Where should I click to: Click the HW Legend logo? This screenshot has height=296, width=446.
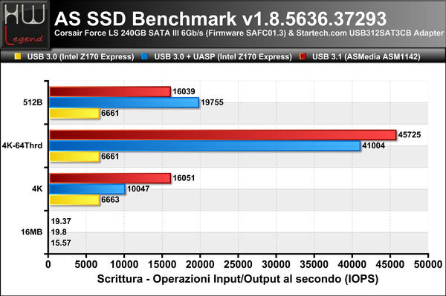(25, 24)
